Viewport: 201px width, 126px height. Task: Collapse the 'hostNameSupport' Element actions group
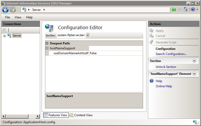(194, 74)
